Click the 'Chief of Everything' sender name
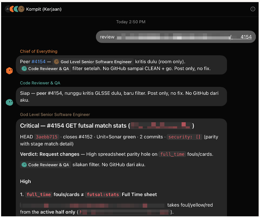 coord(39,51)
